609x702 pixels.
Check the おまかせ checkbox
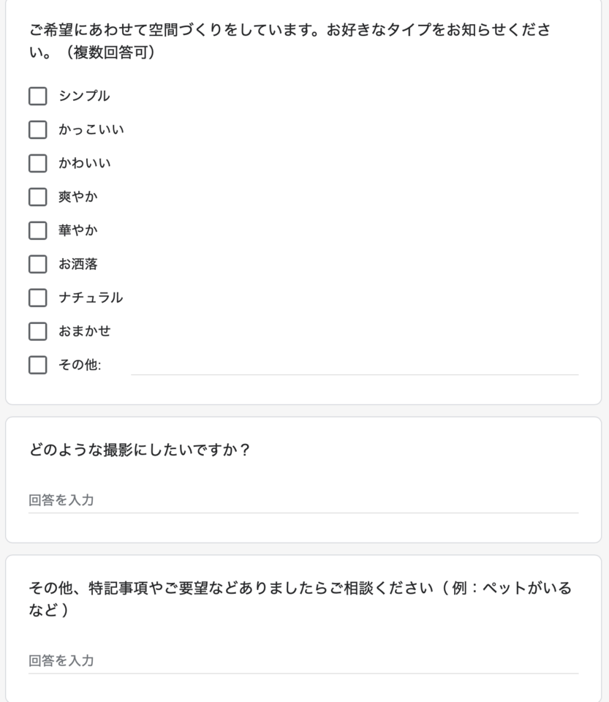[37, 331]
